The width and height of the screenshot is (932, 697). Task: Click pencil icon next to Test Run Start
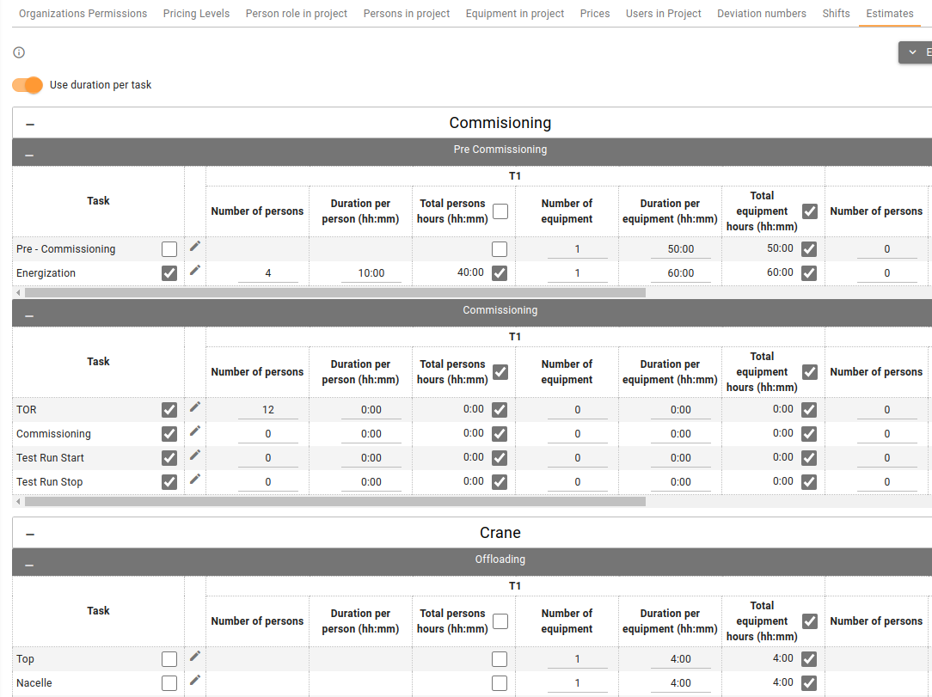[195, 455]
